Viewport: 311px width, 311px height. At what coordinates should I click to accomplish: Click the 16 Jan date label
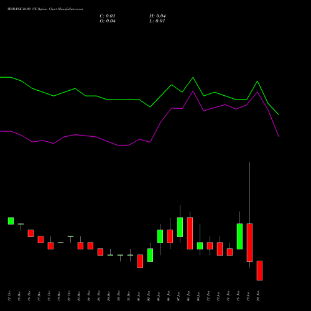click(x=238, y=296)
